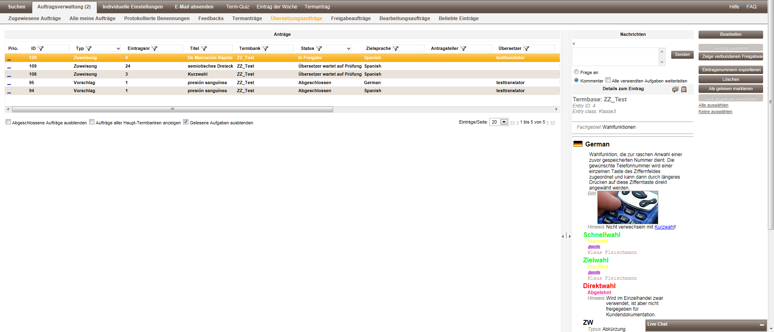Open the Feedbacks submenu item
This screenshot has width=774, height=332.
pos(211,19)
